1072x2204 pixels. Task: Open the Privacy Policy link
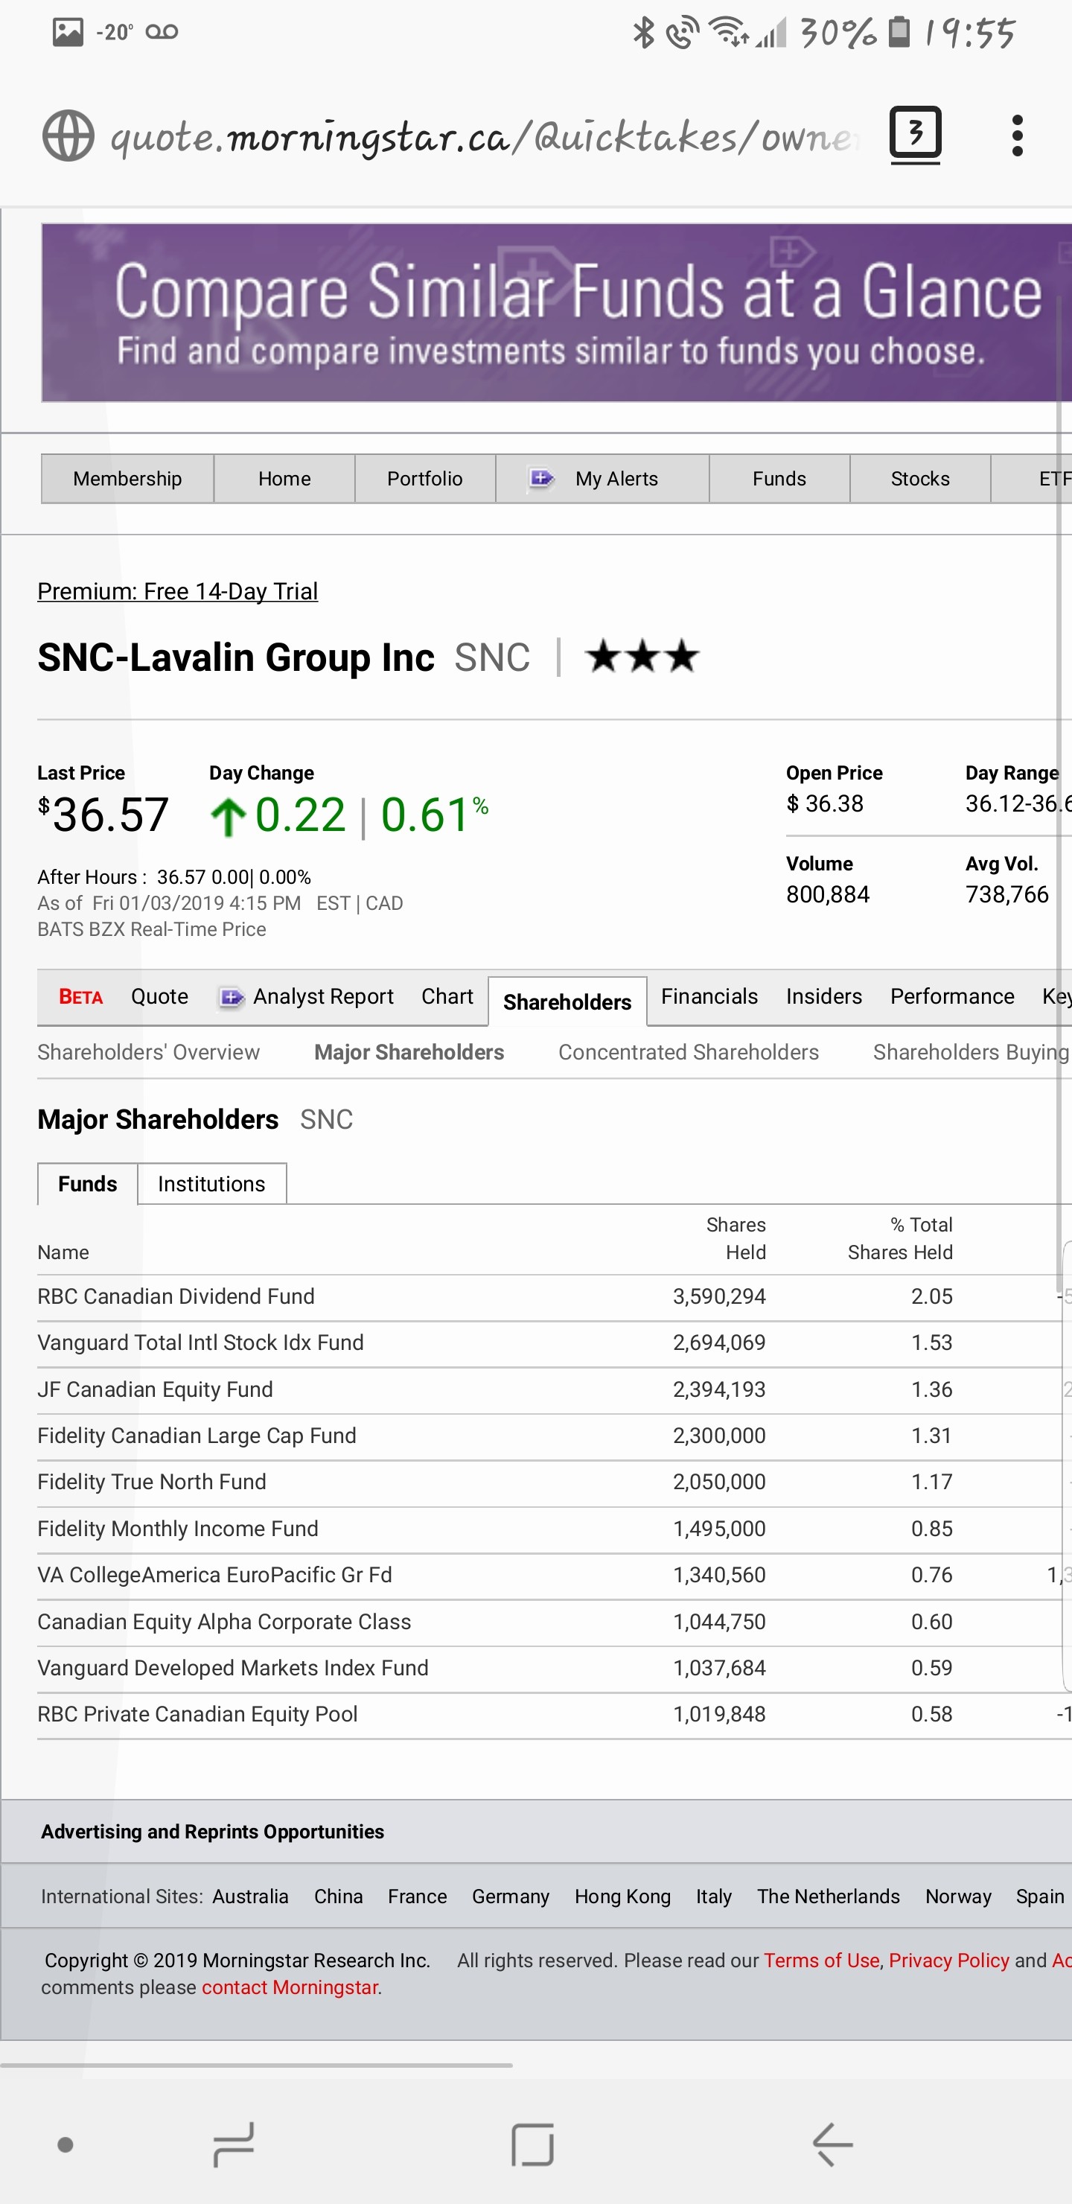click(x=949, y=1961)
